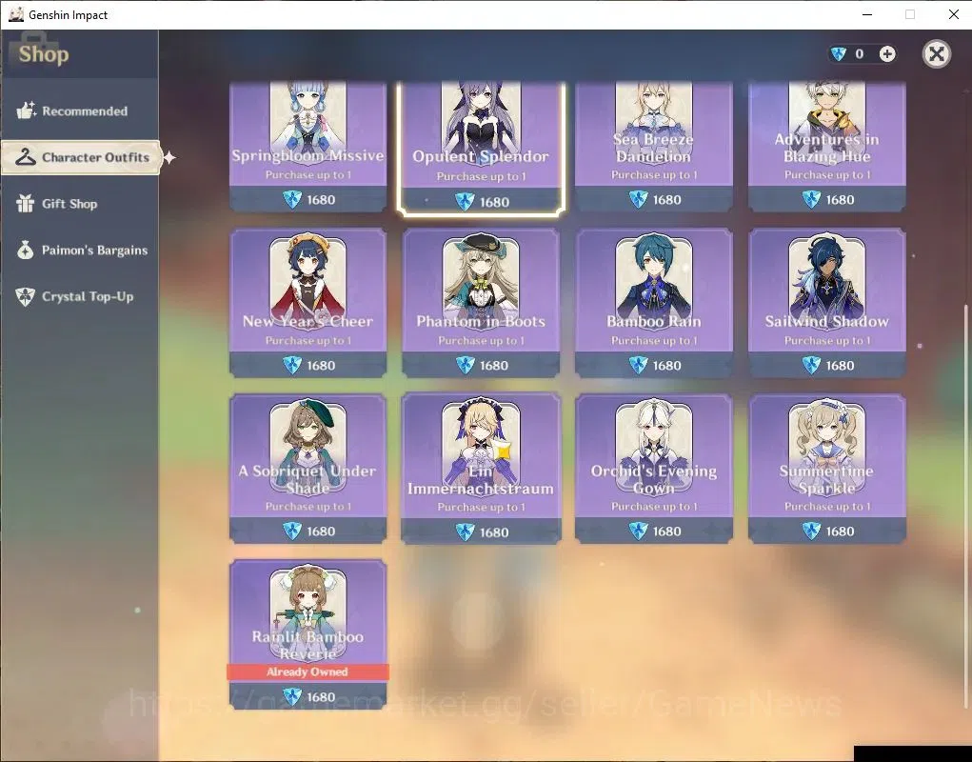
Task: Click the crystal icon on Rainlit Bamboo Reverie price
Action: pyautogui.click(x=292, y=697)
